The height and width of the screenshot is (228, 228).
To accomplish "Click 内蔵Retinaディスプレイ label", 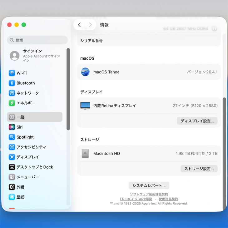I will click(x=115, y=106).
